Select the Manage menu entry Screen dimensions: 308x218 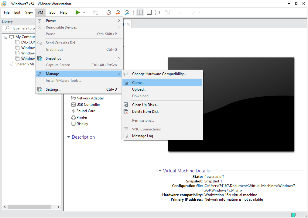(79, 74)
